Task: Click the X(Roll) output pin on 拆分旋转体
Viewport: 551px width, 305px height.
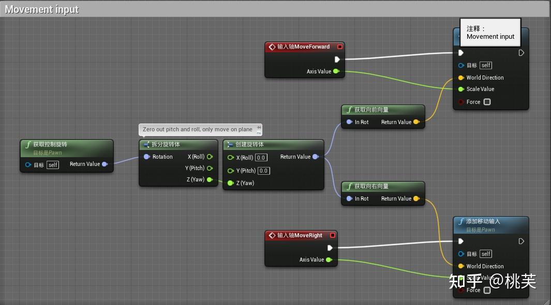Action: pos(210,157)
